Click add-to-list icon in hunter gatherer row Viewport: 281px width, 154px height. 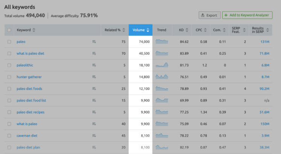[94, 77]
